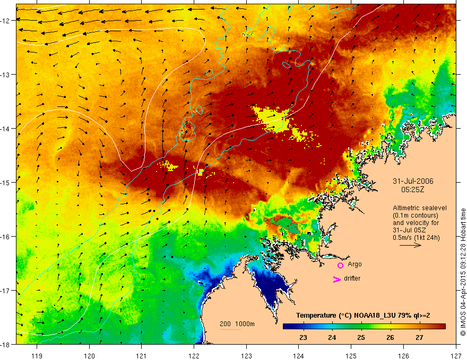Click the '27' color bar tick label
Image resolution: width=467 pixels, height=360 pixels.
click(x=419, y=337)
